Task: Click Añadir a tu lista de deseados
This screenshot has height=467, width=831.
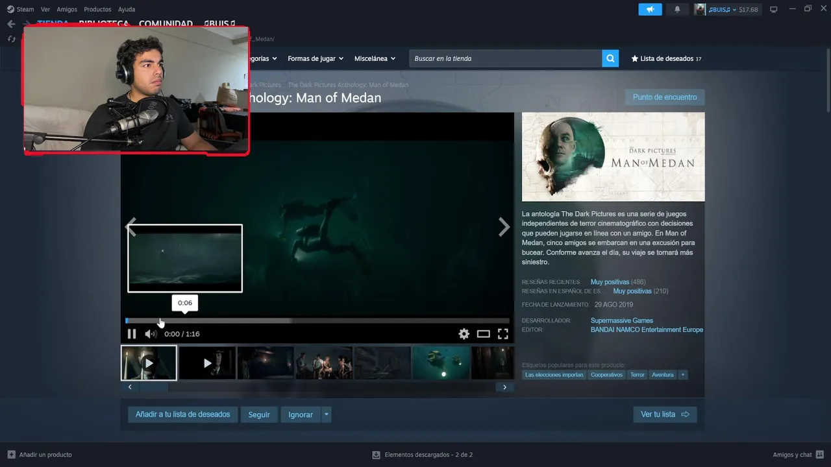Action: coord(182,414)
